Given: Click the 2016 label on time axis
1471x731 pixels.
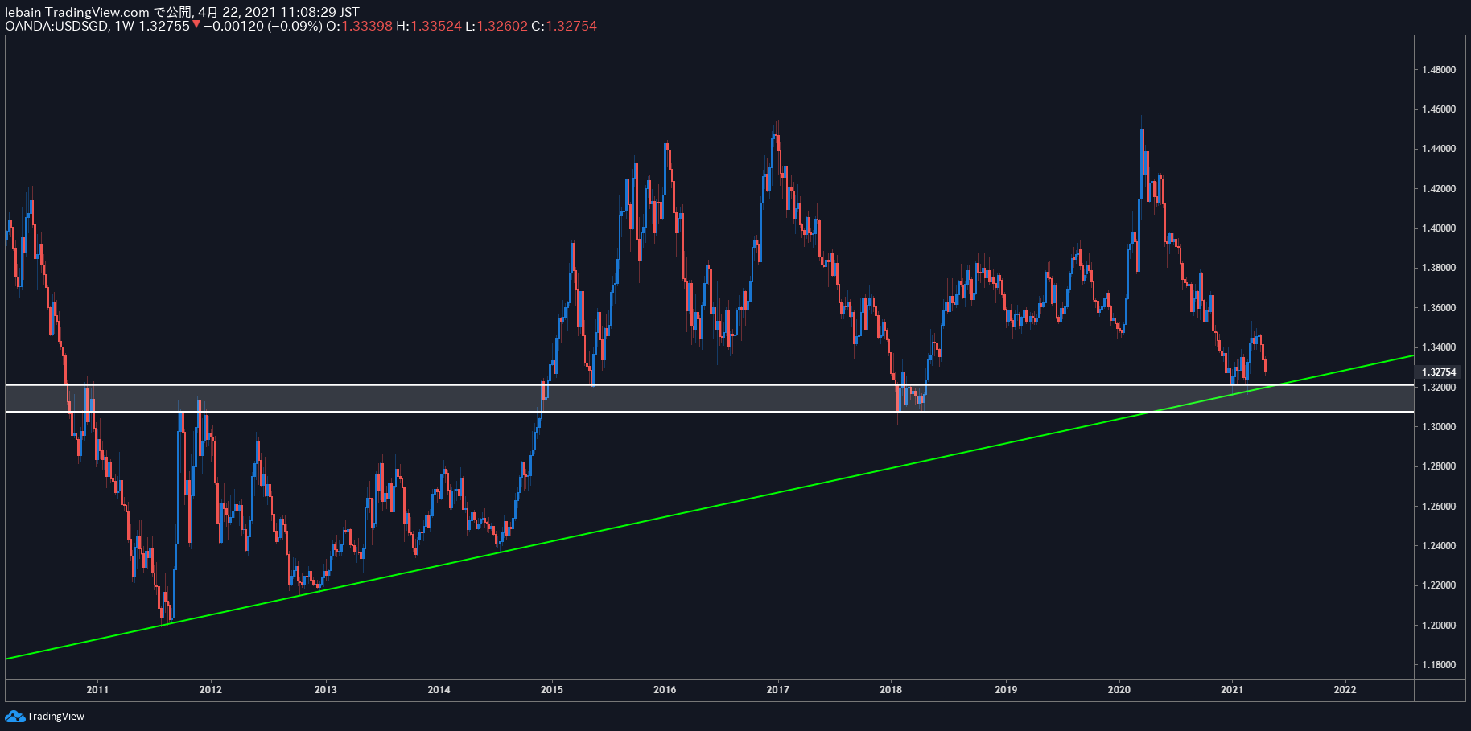Looking at the screenshot, I should [665, 689].
